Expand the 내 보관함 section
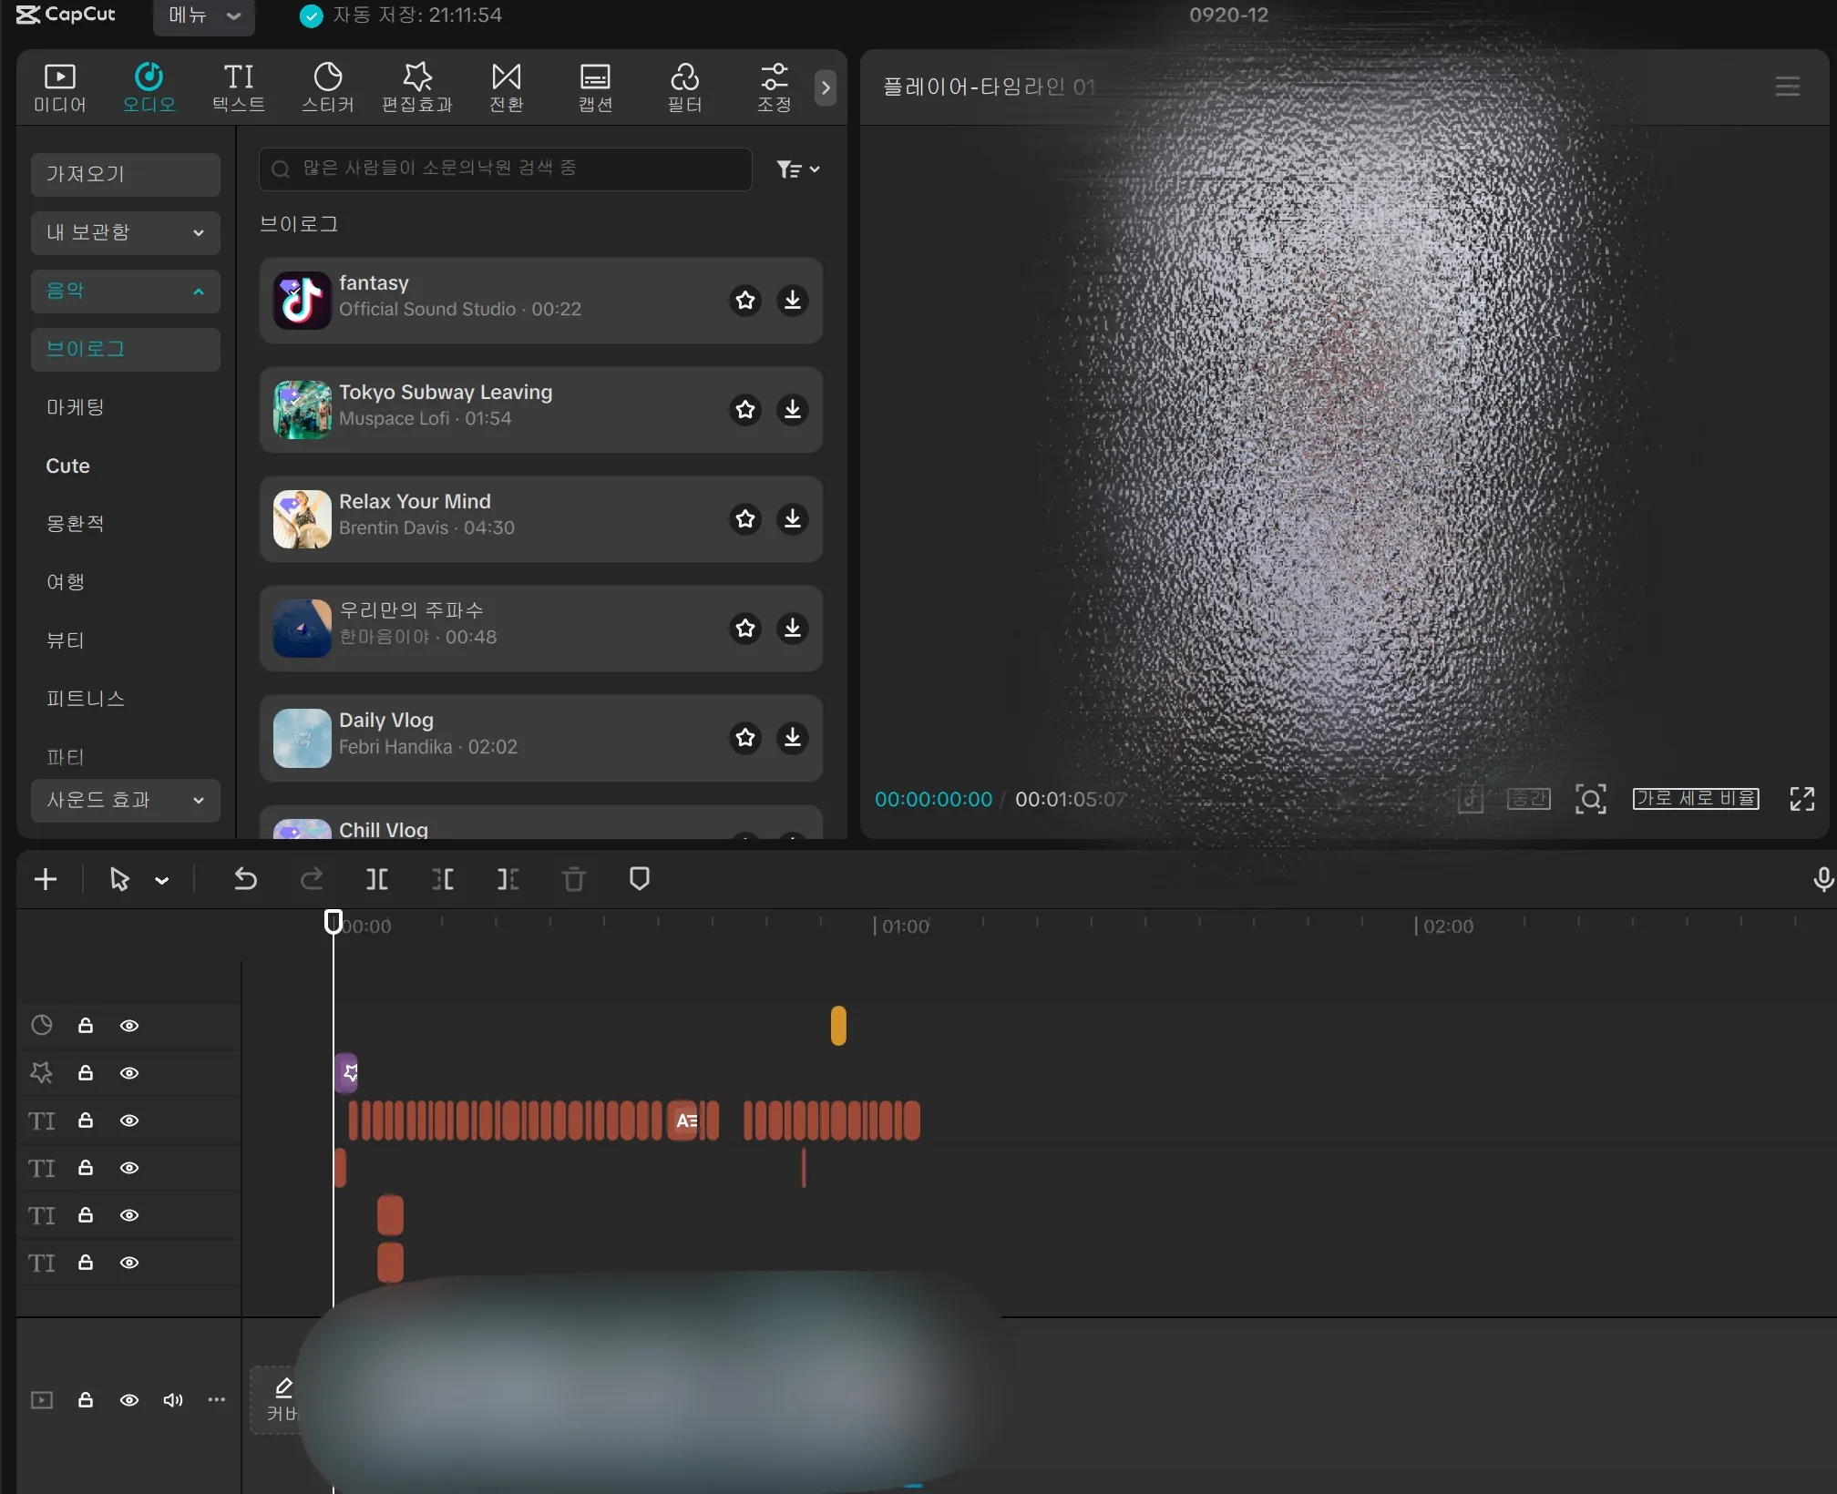Viewport: 1837px width, 1494px height. [126, 232]
